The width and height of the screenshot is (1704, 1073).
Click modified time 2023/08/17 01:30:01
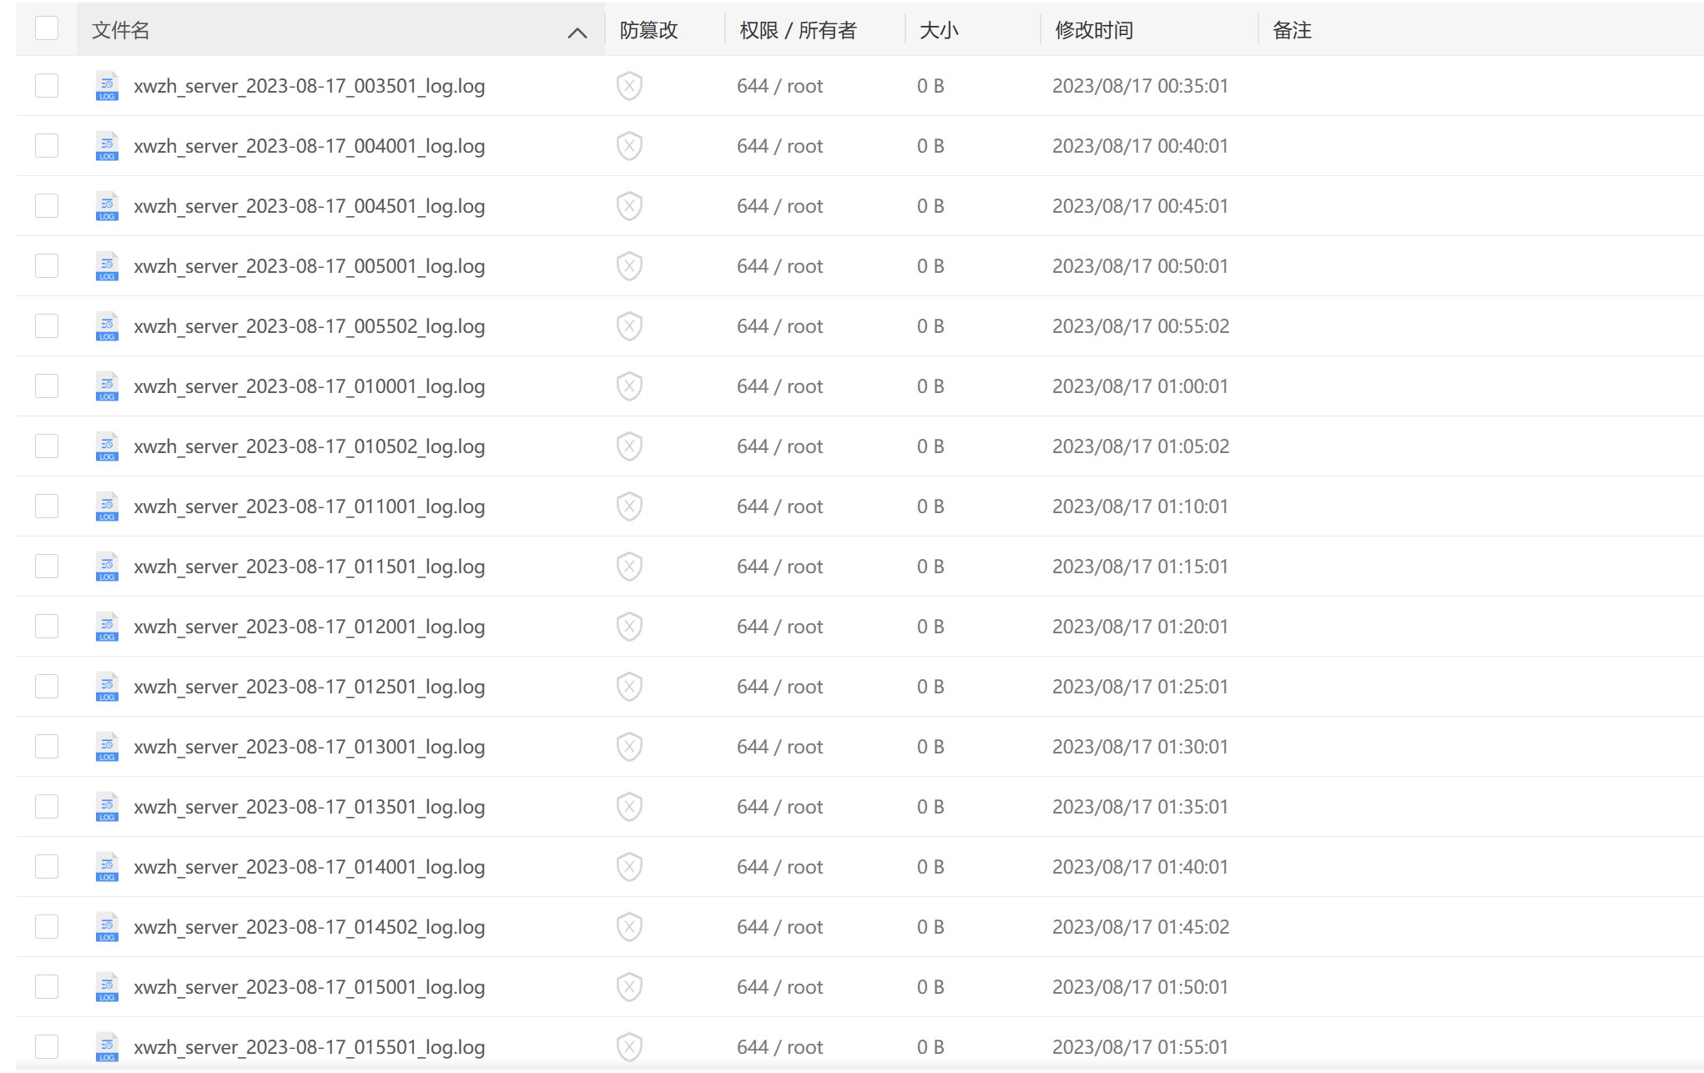coord(1141,747)
